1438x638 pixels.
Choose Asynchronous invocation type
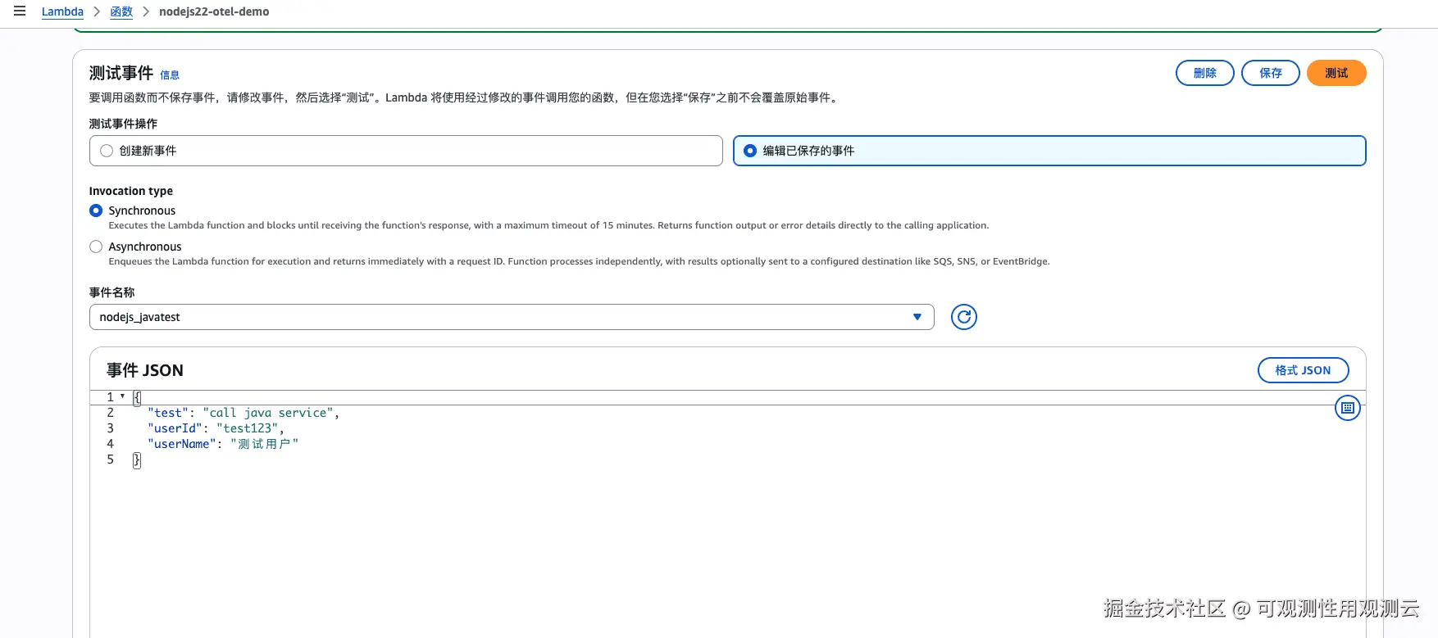pos(96,247)
